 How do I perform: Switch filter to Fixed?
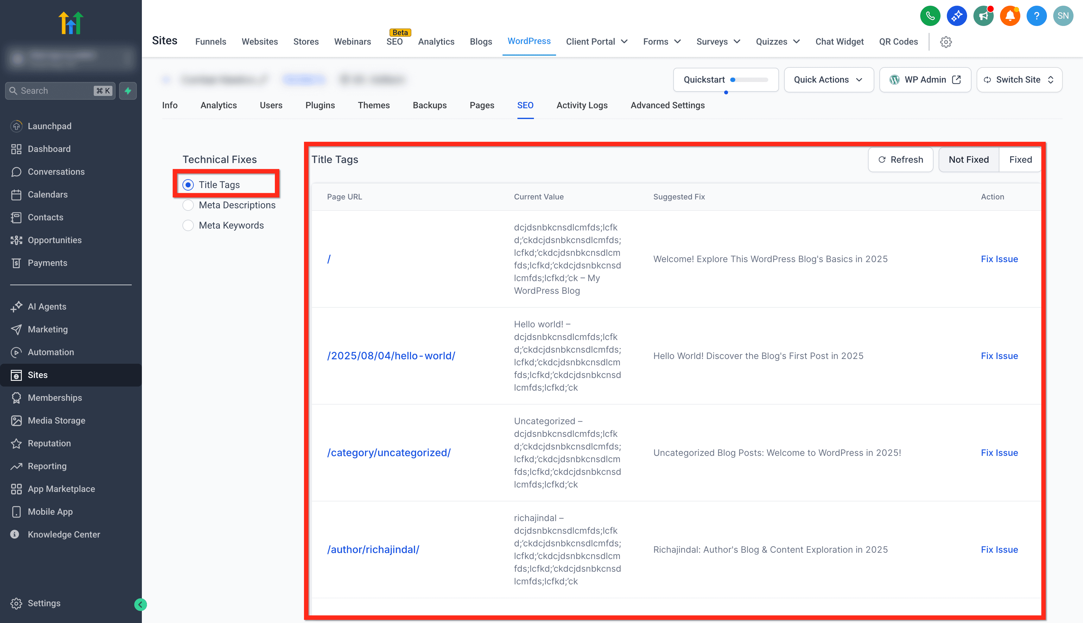(x=1020, y=159)
